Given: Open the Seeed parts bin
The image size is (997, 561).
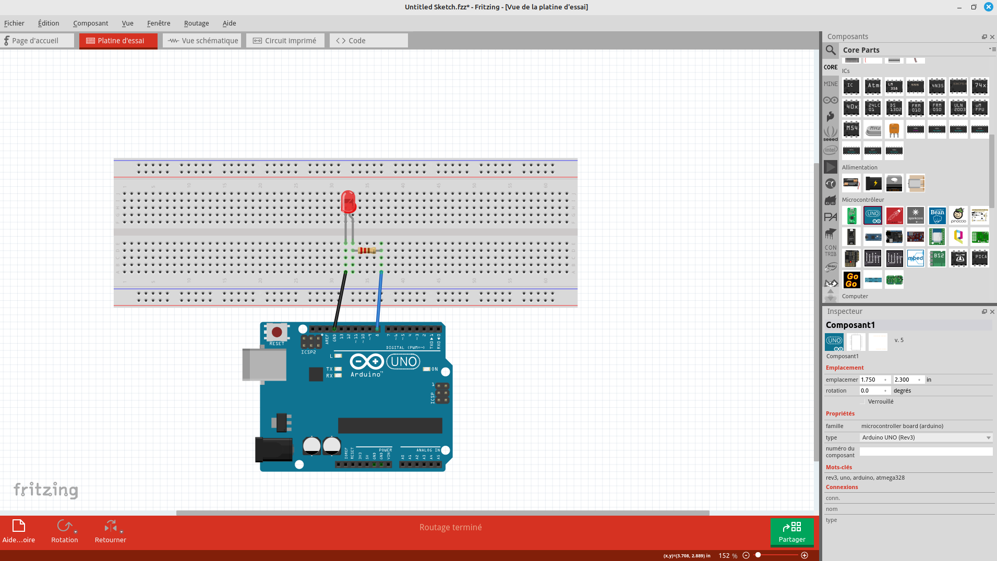Looking at the screenshot, I should point(831,133).
